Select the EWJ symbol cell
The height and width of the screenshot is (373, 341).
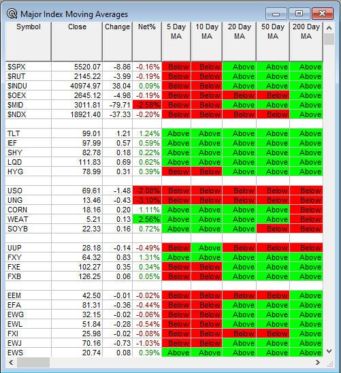[29, 343]
